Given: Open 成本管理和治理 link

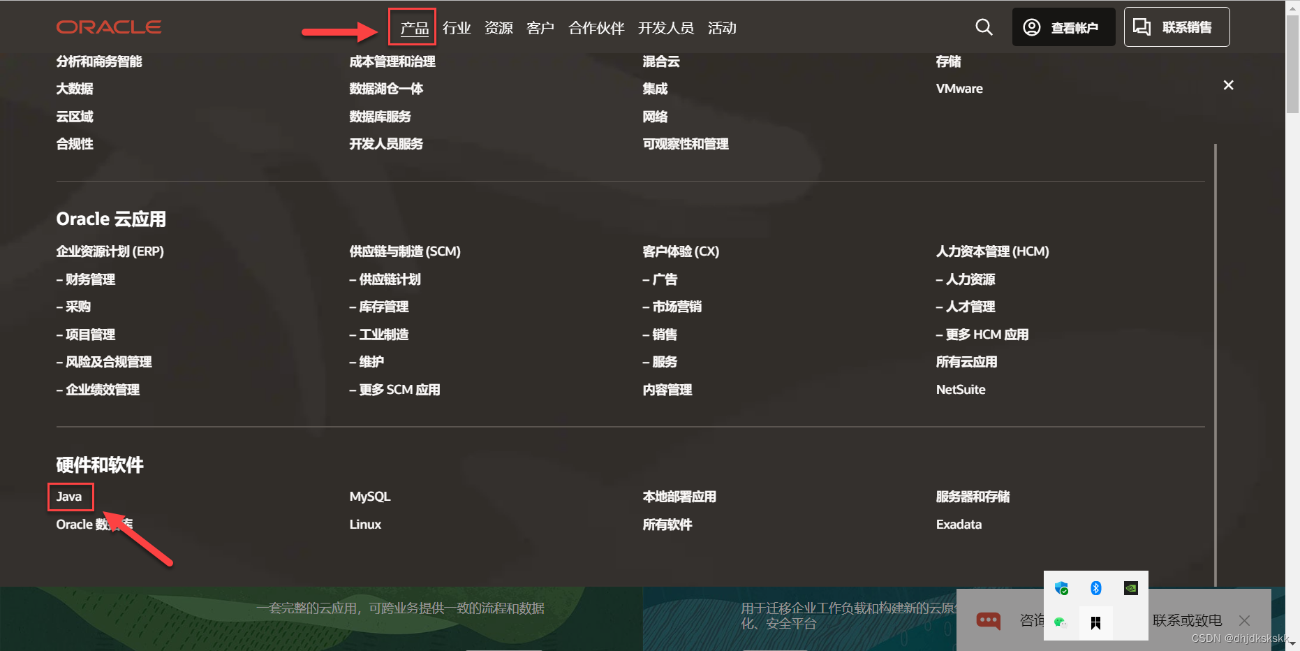Looking at the screenshot, I should pos(392,61).
